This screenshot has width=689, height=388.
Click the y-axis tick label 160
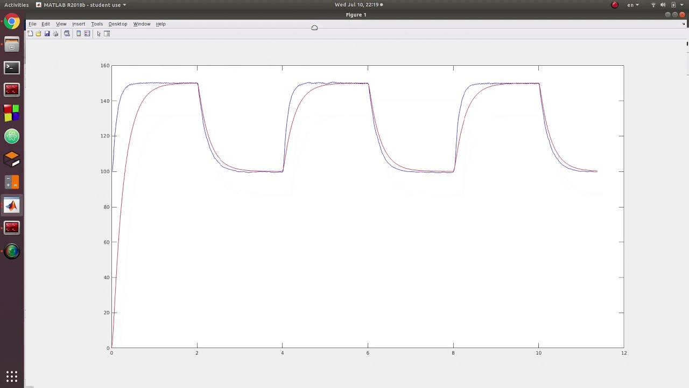(x=105, y=66)
